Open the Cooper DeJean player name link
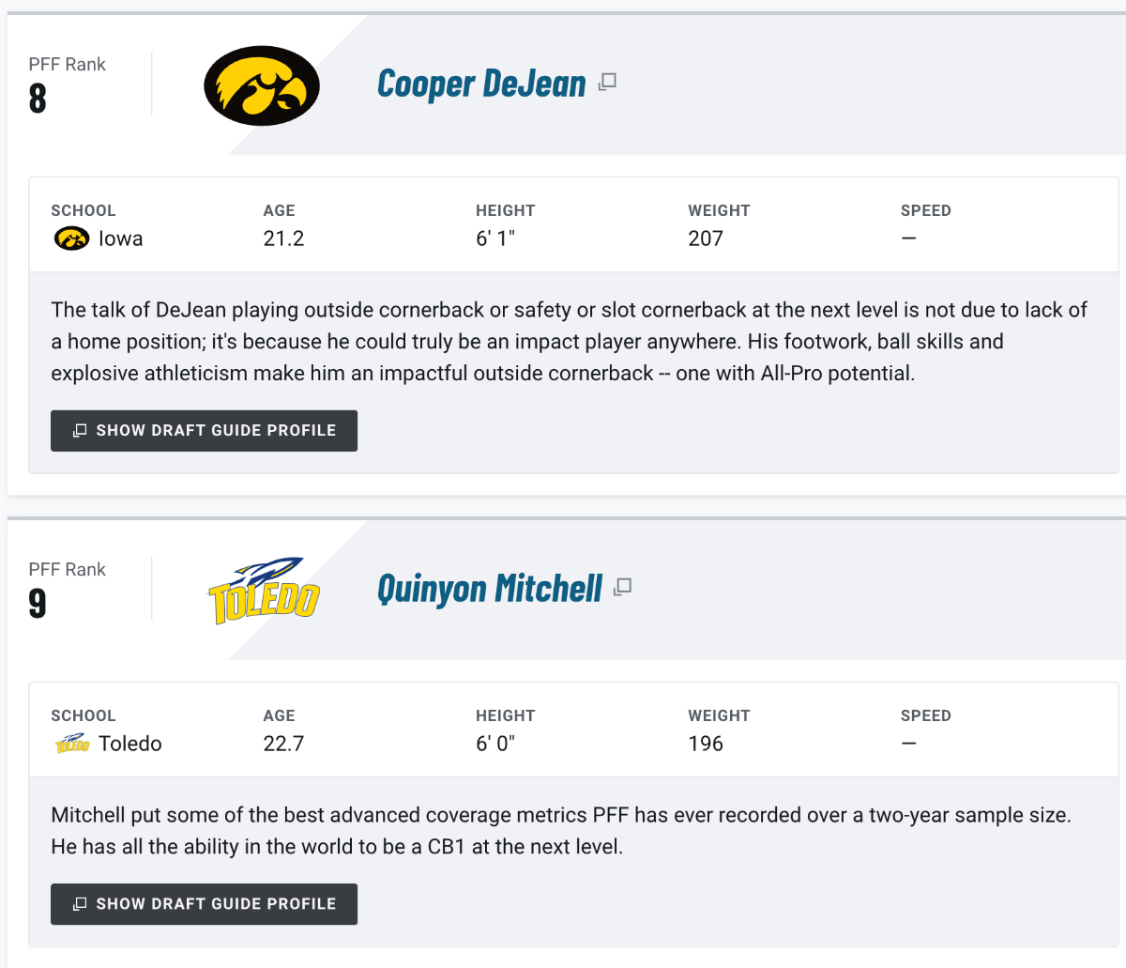This screenshot has height=968, width=1126. (481, 84)
